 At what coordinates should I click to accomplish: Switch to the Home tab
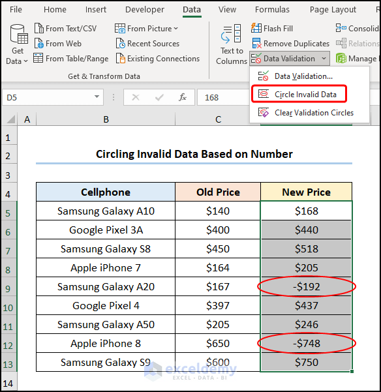point(55,10)
